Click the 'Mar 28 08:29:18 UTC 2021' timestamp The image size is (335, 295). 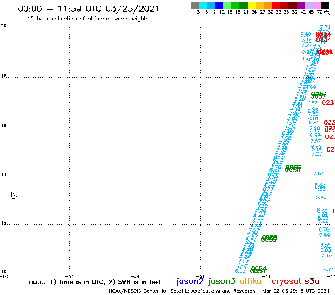pyautogui.click(x=296, y=291)
